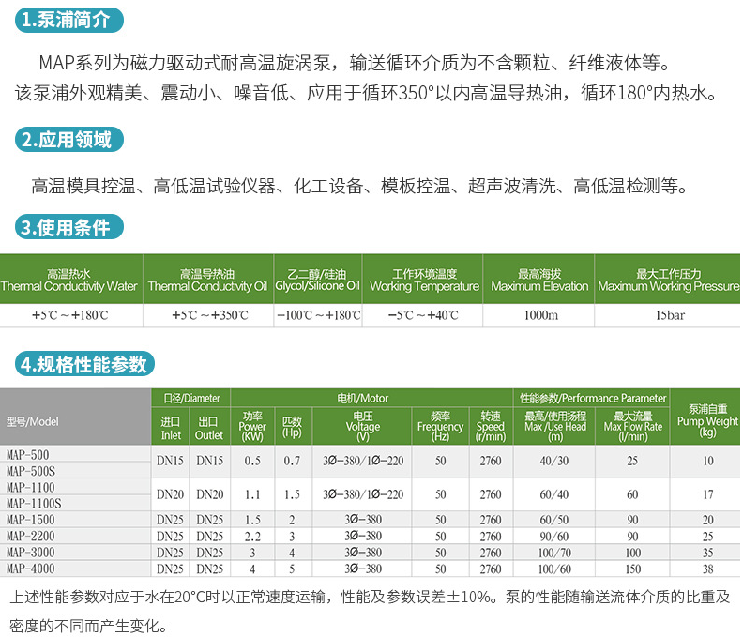Click DN15 inlet for MAP-500
The image size is (743, 637).
171,461
